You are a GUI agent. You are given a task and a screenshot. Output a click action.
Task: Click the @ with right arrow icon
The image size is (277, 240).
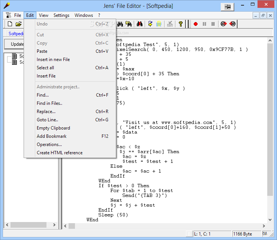(223, 24)
